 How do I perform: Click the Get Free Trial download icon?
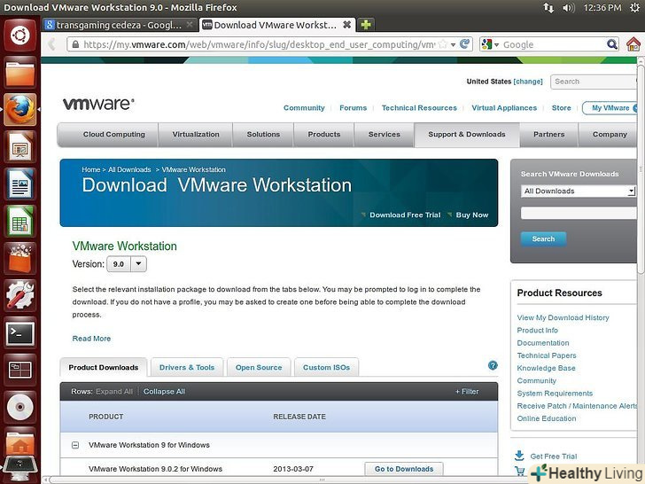519,456
